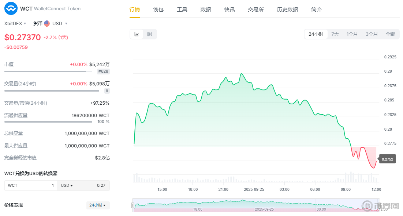Click the WCT amount input in converter

tap(31, 185)
